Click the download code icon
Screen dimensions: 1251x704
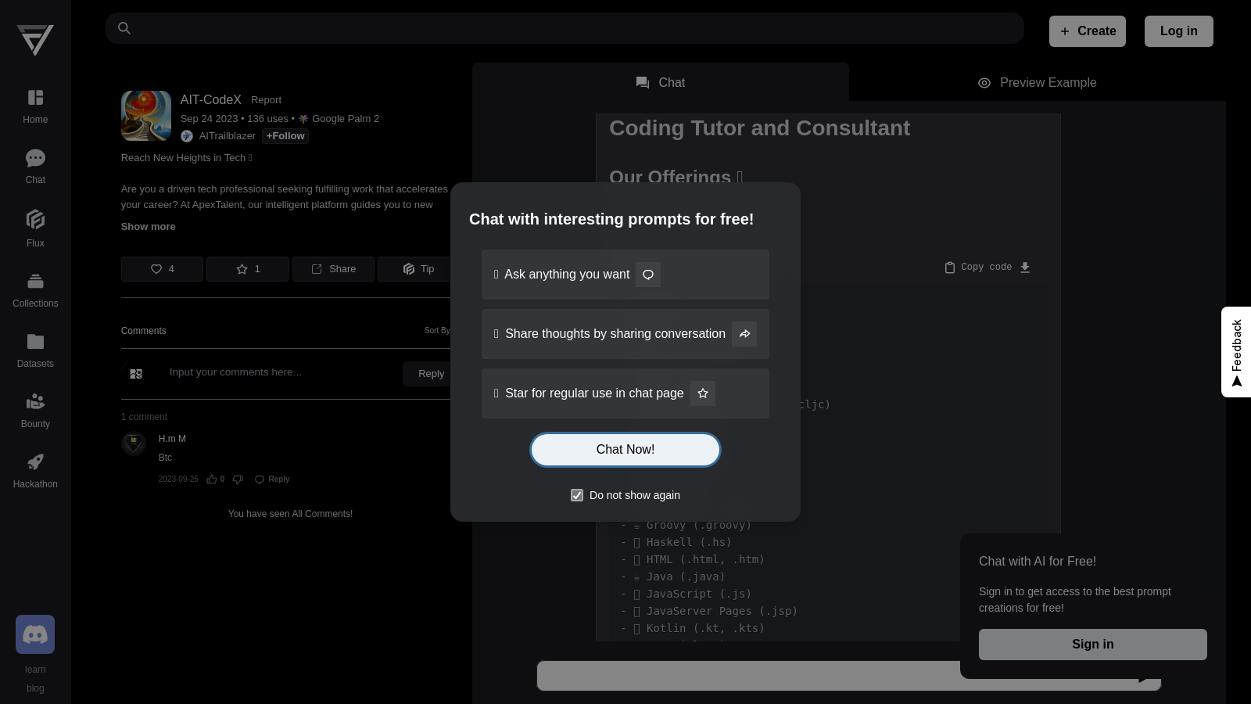pos(1025,268)
